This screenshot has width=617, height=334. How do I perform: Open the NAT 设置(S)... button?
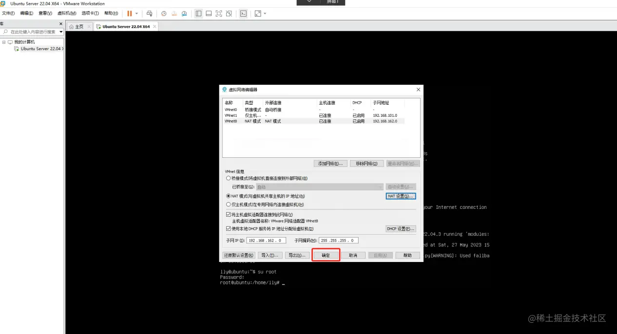tap(401, 196)
